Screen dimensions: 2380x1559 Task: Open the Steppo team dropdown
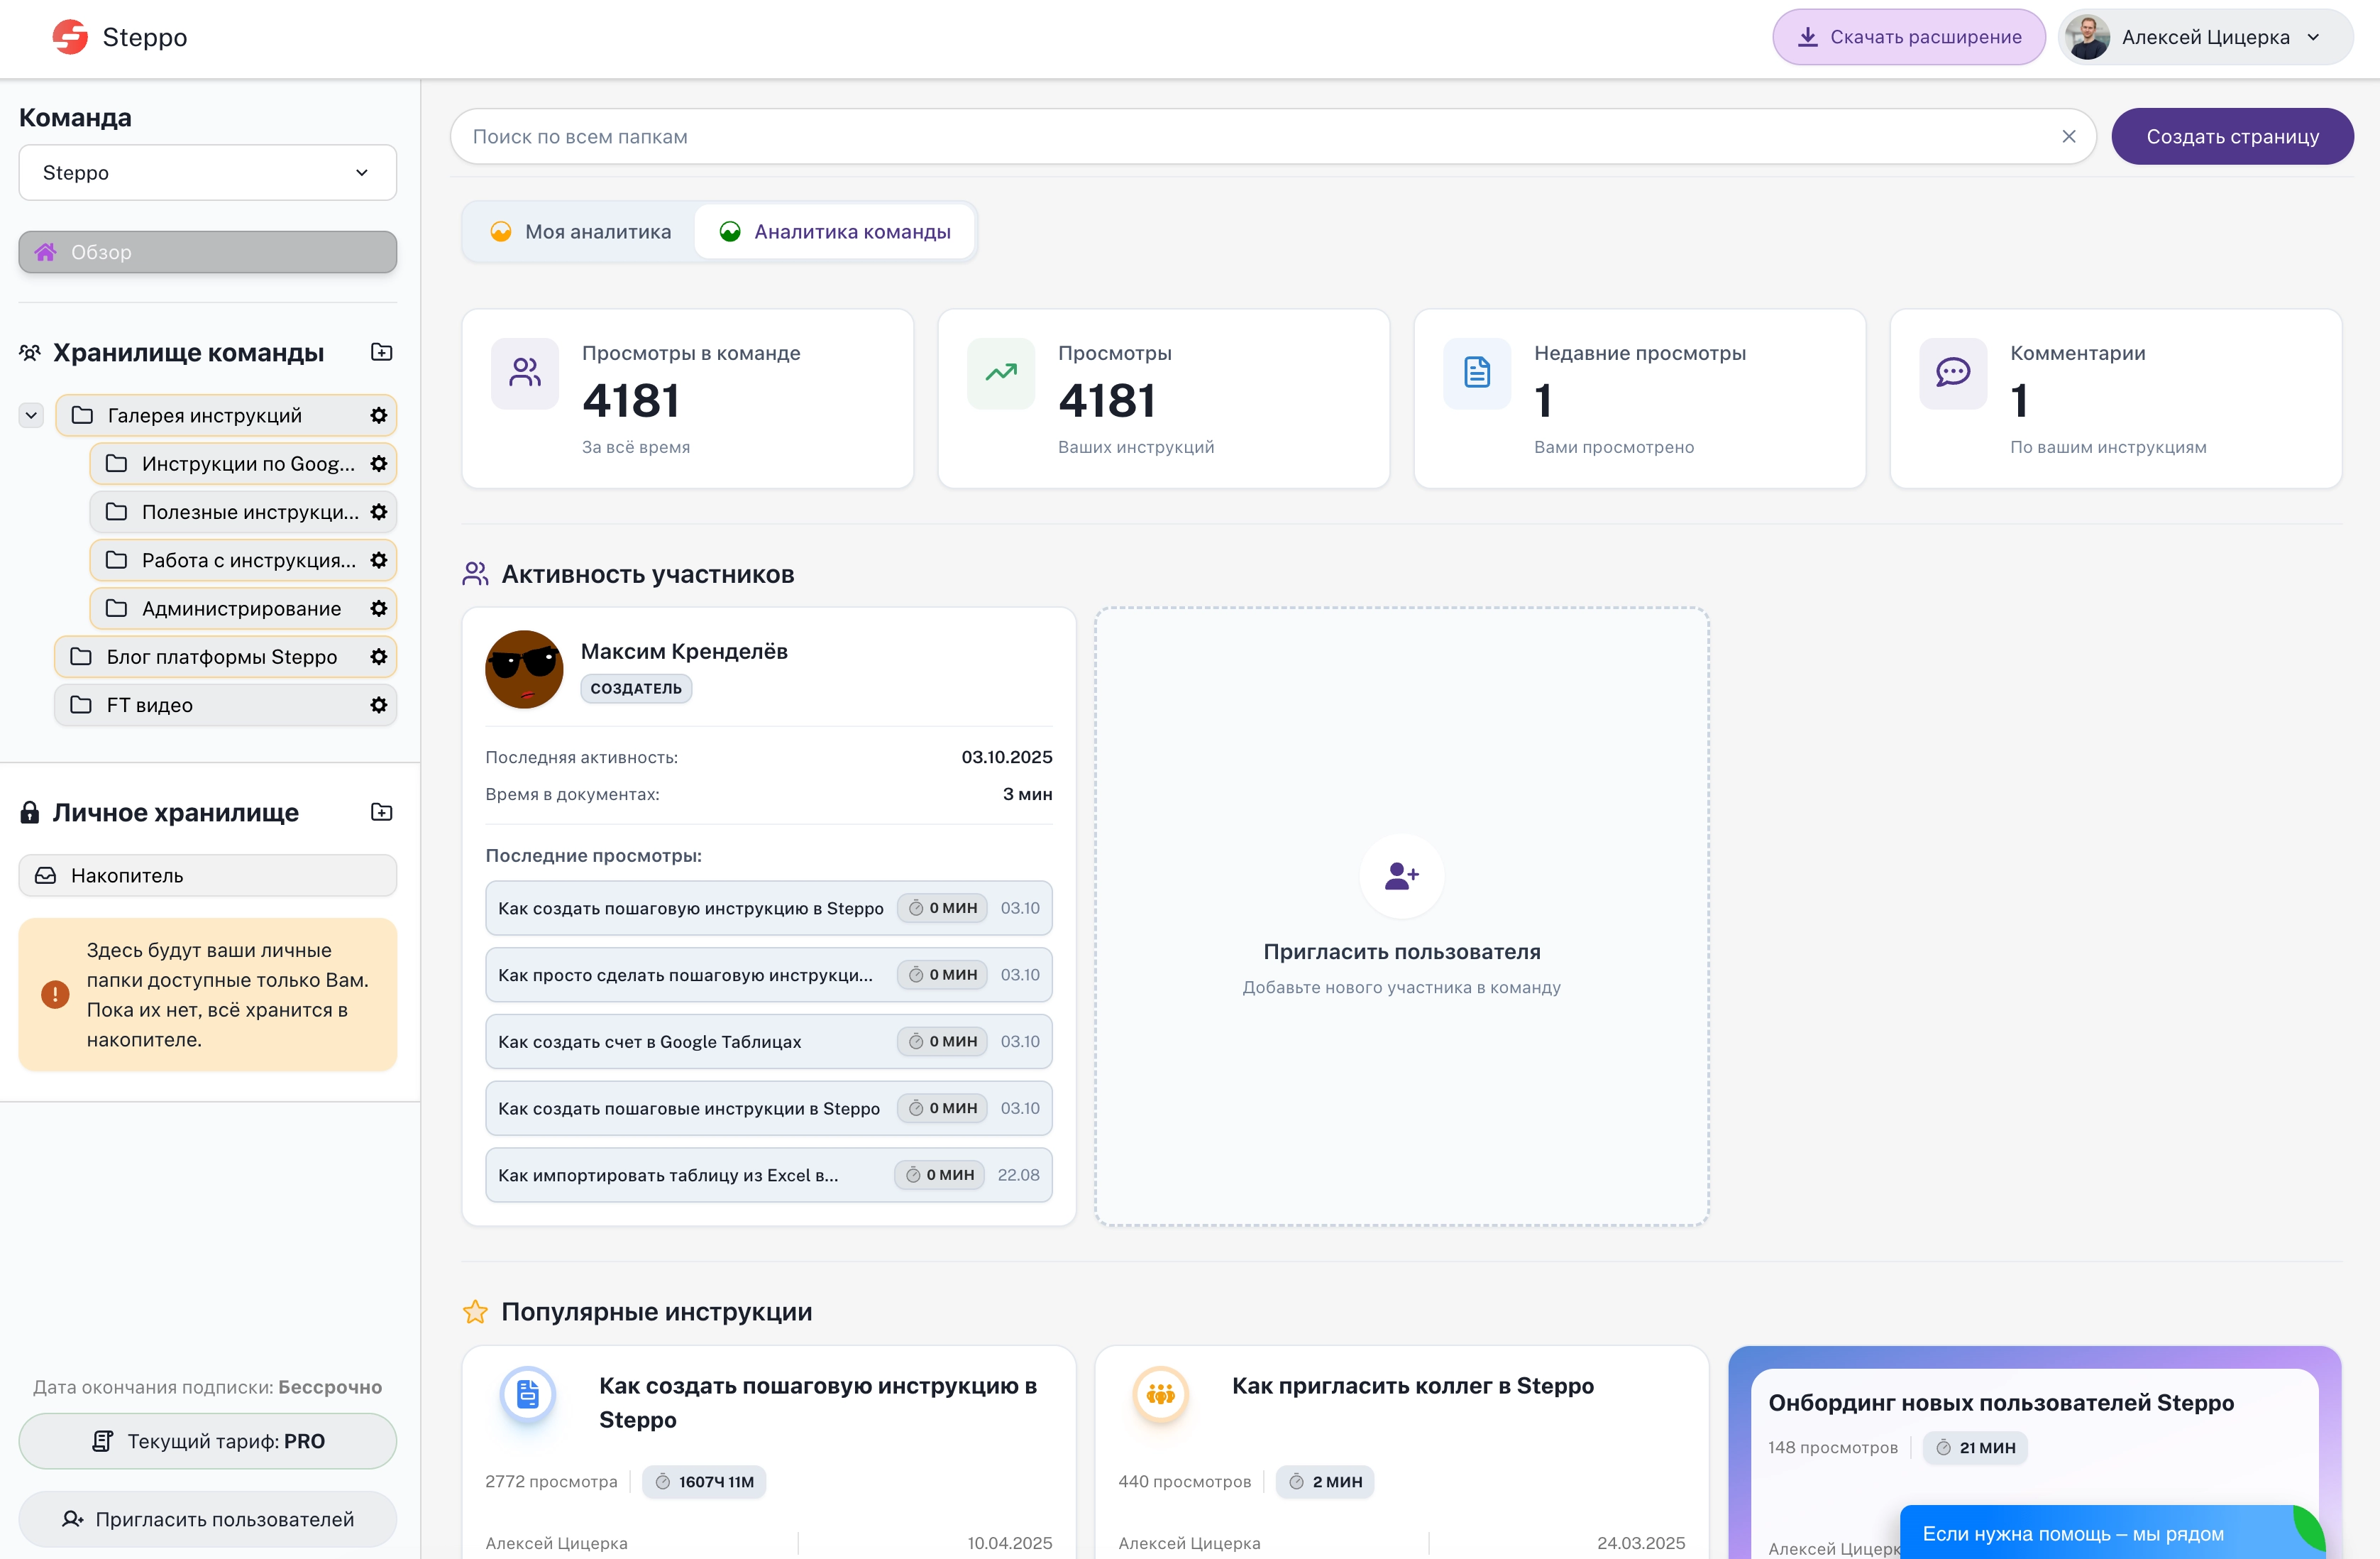[x=207, y=173]
